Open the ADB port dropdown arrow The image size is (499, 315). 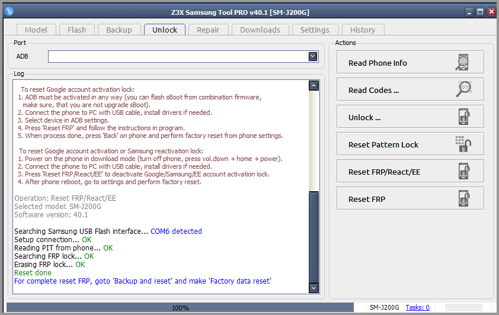click(313, 57)
